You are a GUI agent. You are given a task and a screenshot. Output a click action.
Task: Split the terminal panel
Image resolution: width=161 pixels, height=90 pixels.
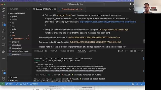131,51
